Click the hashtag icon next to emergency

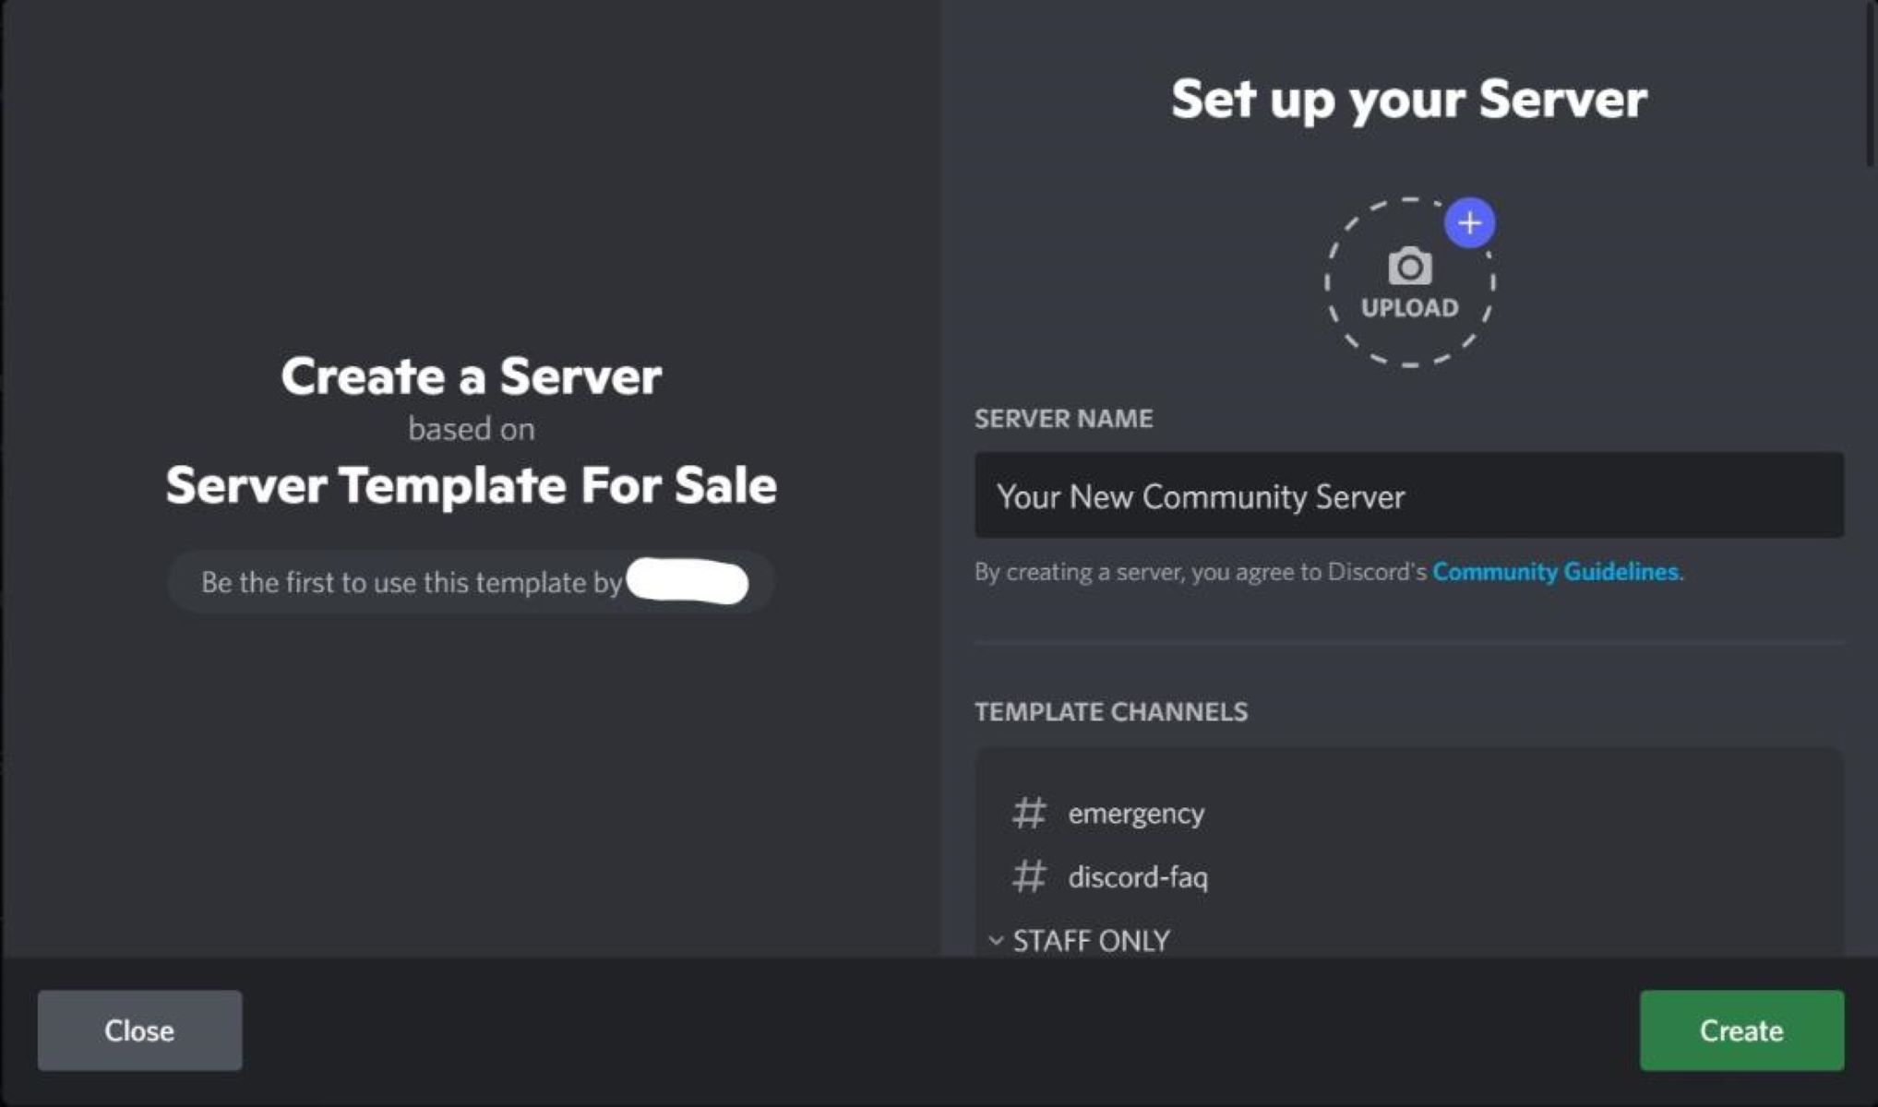pos(1029,811)
